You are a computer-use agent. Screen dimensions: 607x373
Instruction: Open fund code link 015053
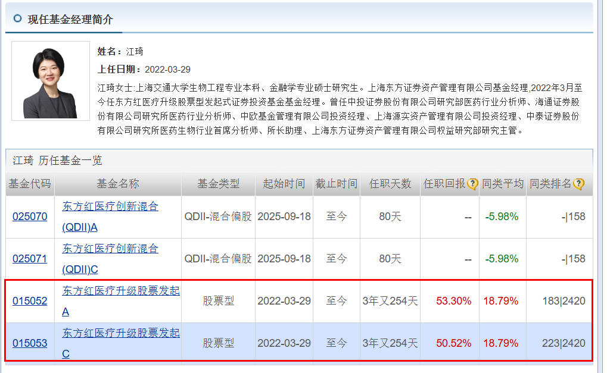pos(30,343)
